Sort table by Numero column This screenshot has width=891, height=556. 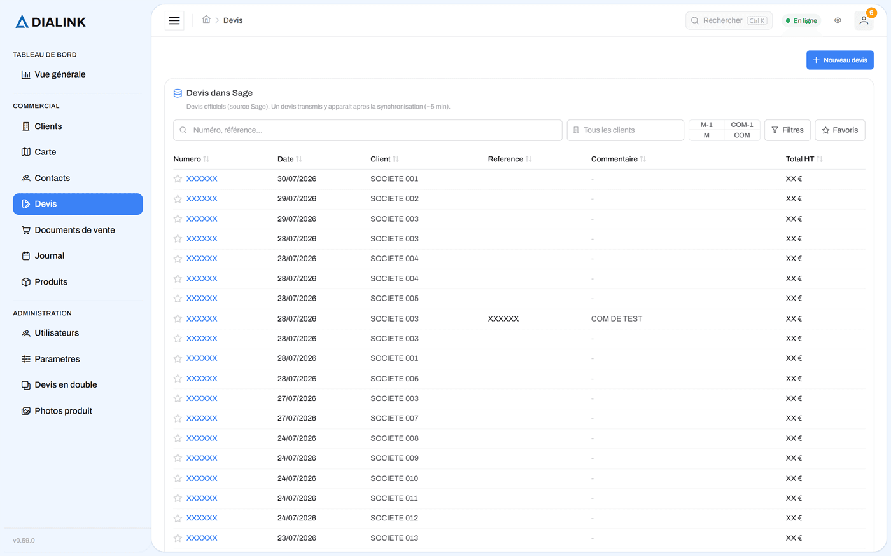(192, 159)
